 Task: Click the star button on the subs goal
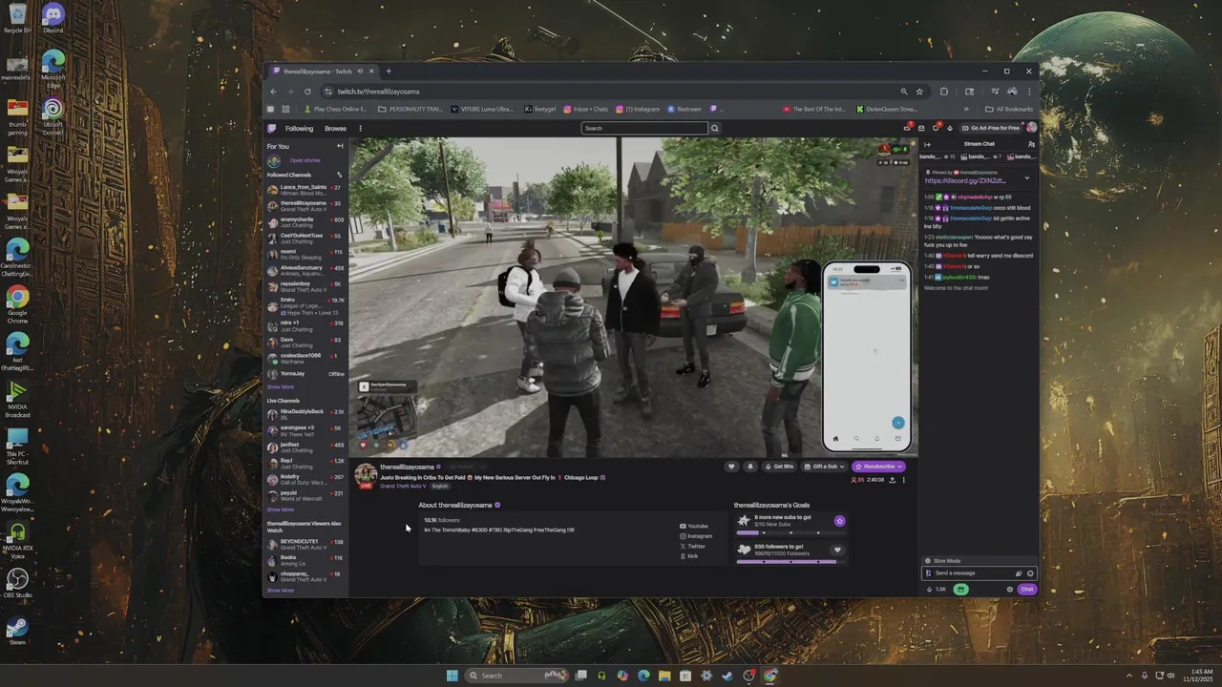coord(839,521)
